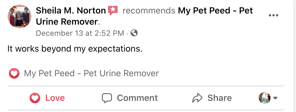Open the December 13 at 2:52 PM timestamp
The height and width of the screenshot is (112, 296).
pos(80,33)
